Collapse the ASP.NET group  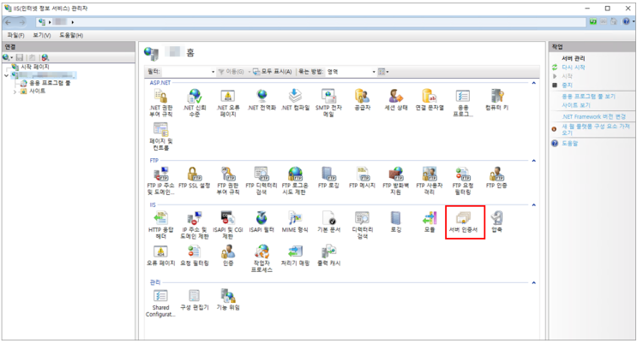coord(534,83)
